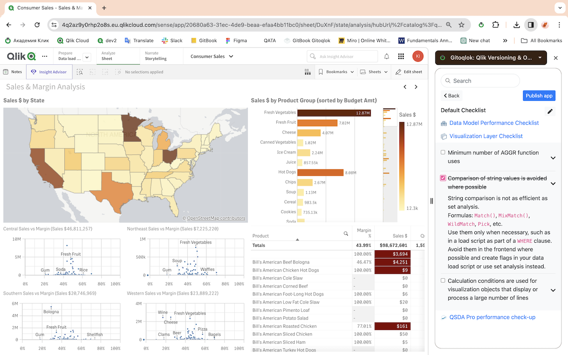Click the bar chart mini scrollbar
The width and height of the screenshot is (568, 355).
click(390, 165)
